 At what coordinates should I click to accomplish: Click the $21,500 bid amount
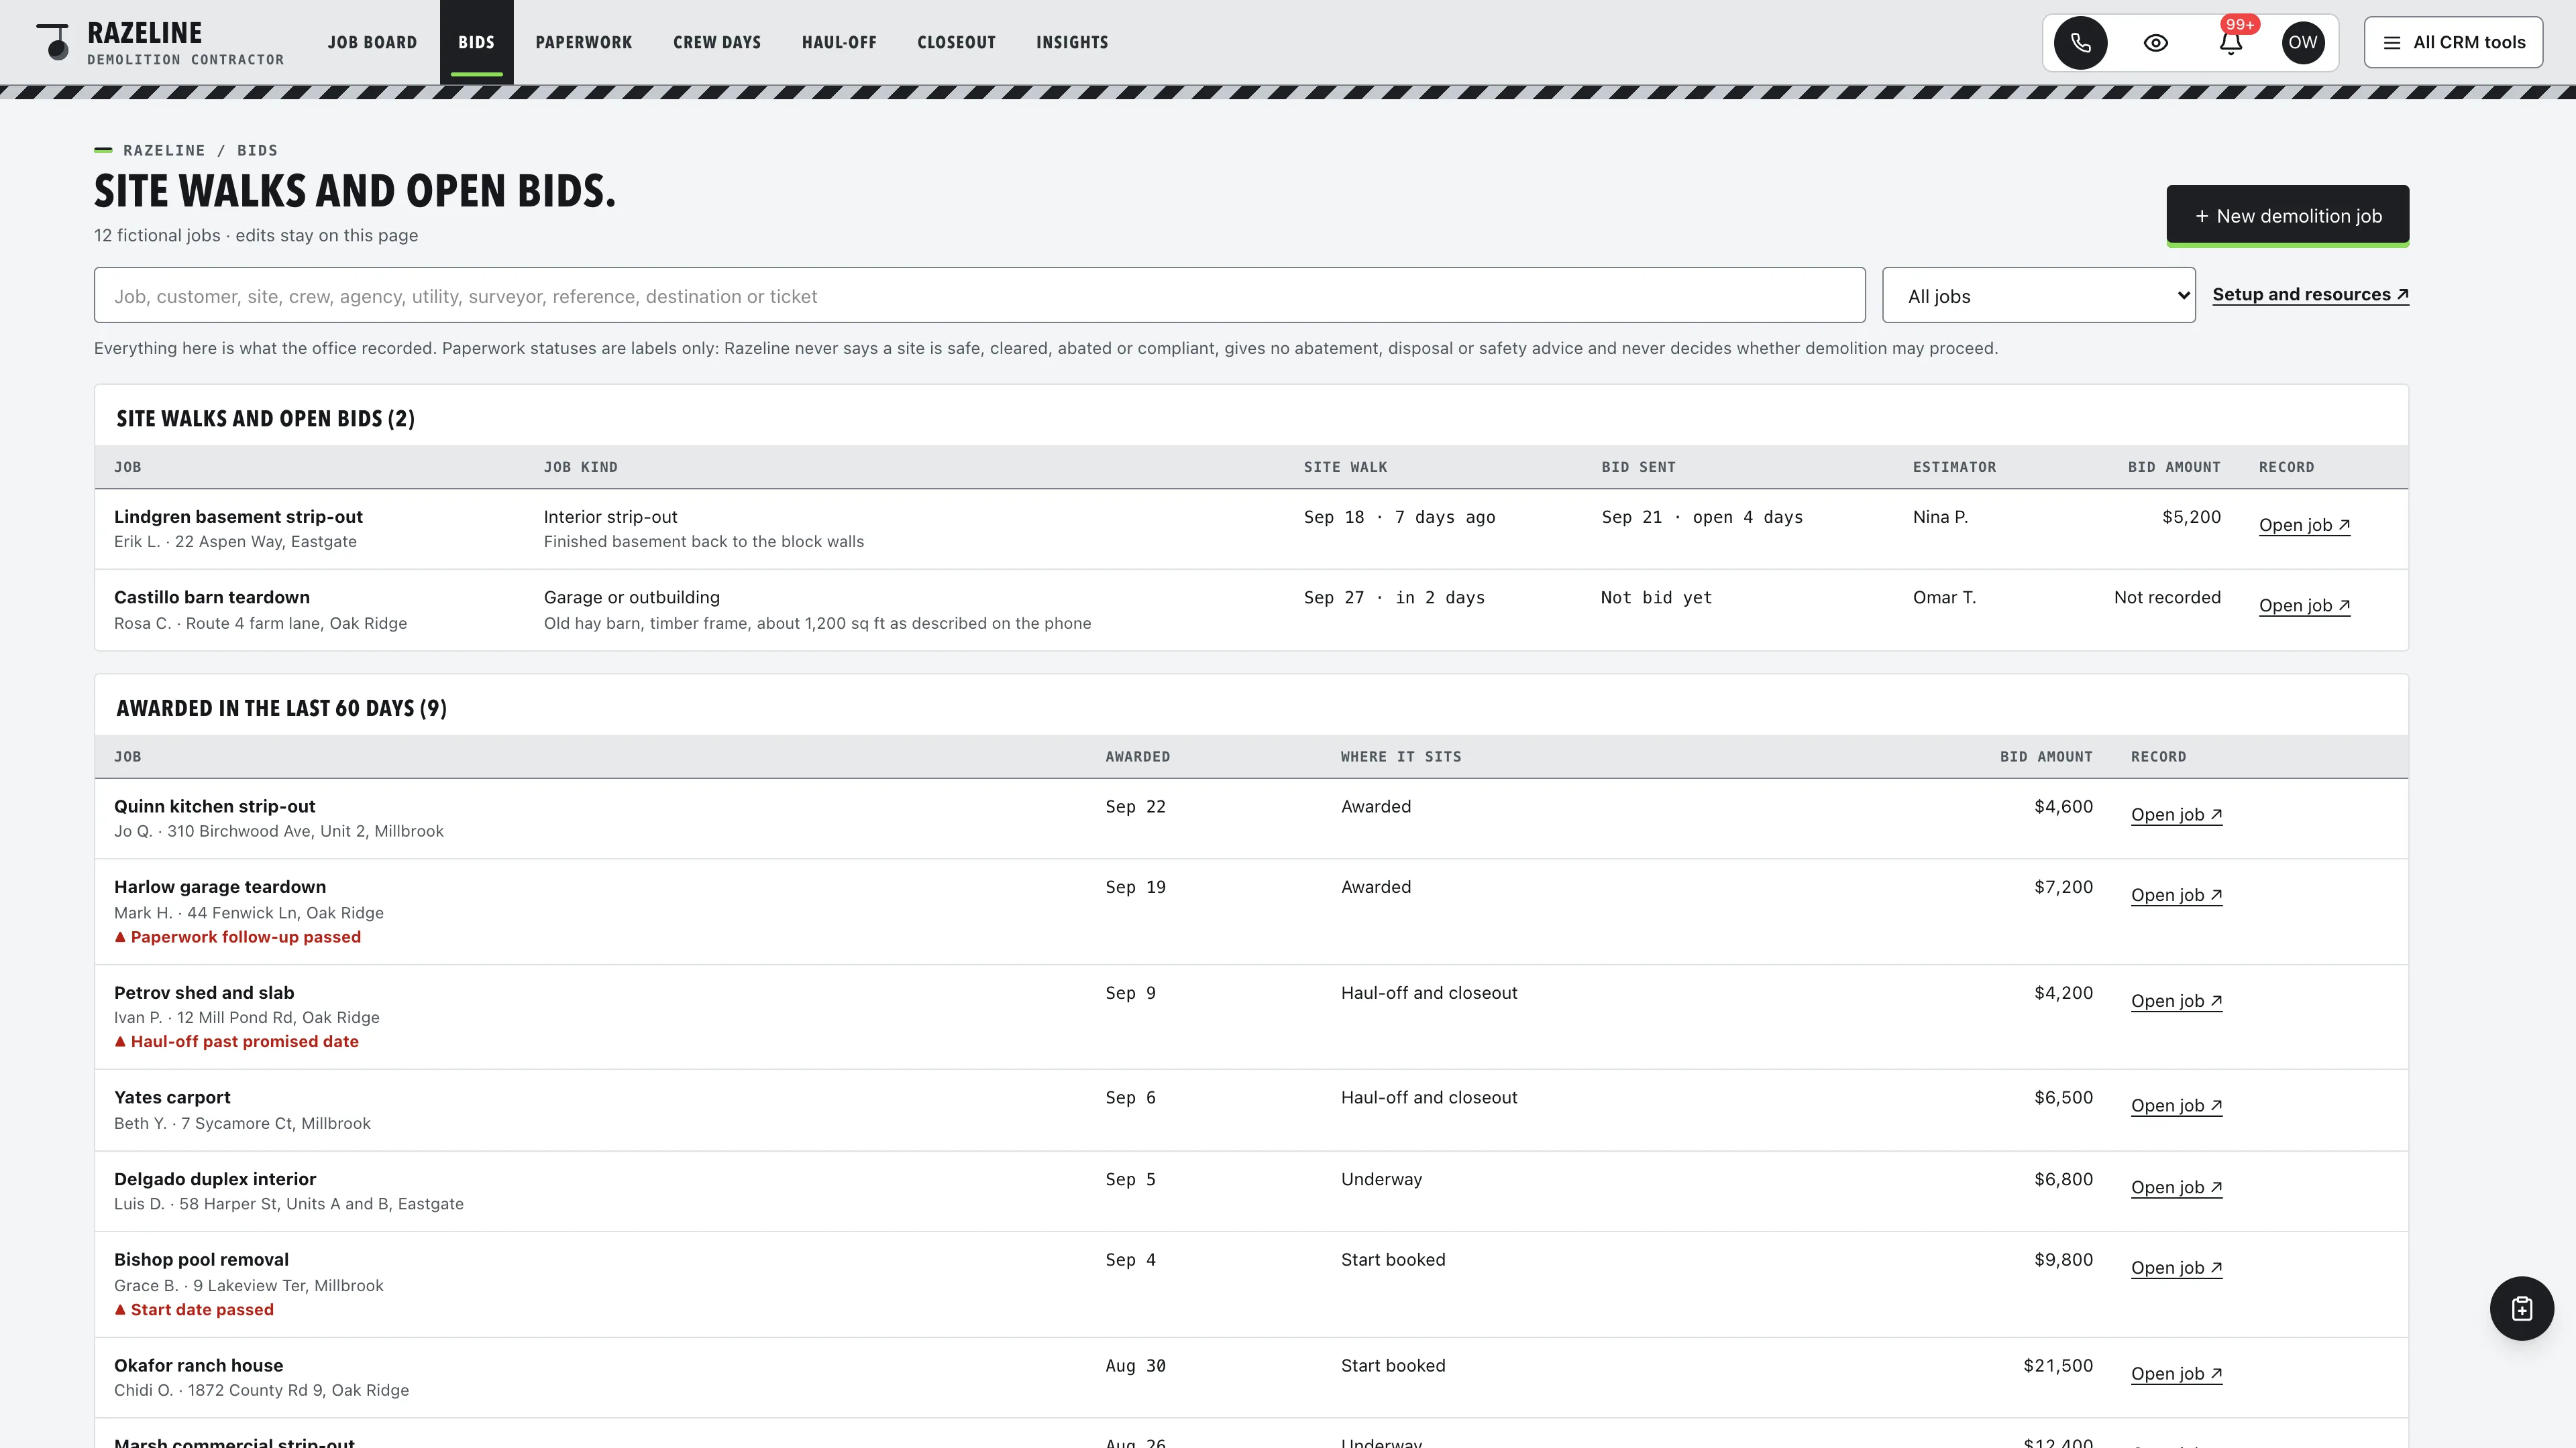pyautogui.click(x=2058, y=1365)
